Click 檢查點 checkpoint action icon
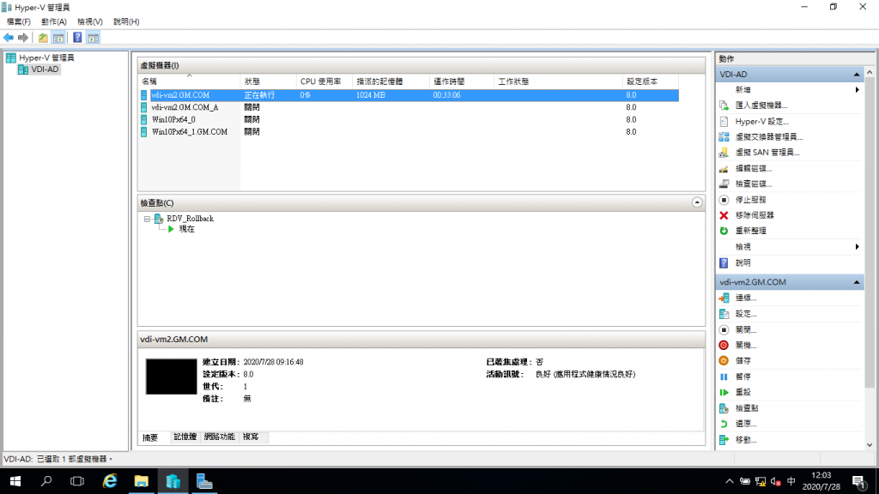This screenshot has width=879, height=494. 724,408
